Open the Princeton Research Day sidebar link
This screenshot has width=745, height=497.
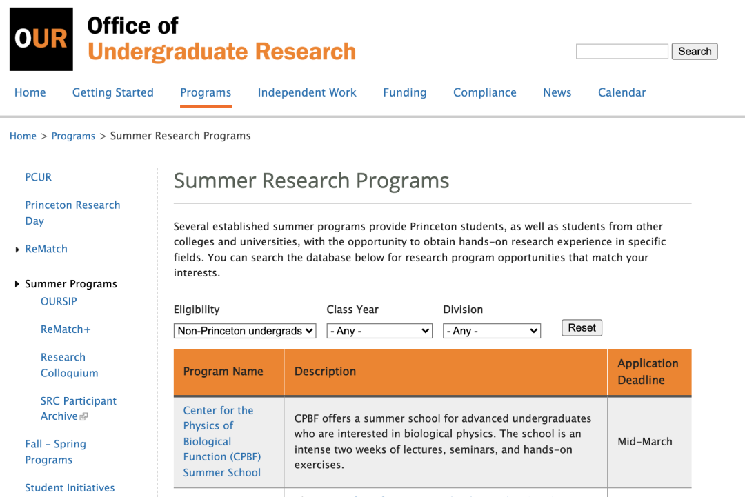pos(72,213)
